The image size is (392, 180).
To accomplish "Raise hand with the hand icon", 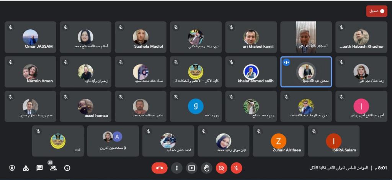I will point(206,168).
